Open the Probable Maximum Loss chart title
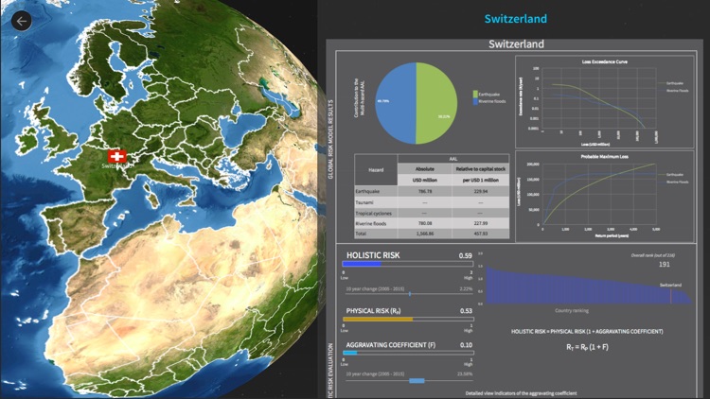This screenshot has height=399, width=710. point(604,157)
